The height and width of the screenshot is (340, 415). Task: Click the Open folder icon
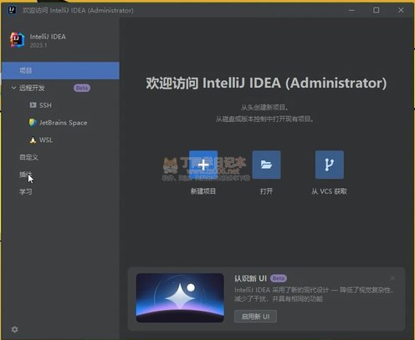click(266, 165)
